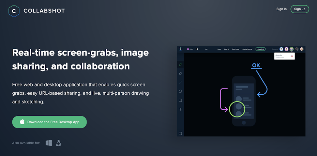This screenshot has width=317, height=156.
Task: Click the '5 viewers' label
Action: click(x=275, y=49)
